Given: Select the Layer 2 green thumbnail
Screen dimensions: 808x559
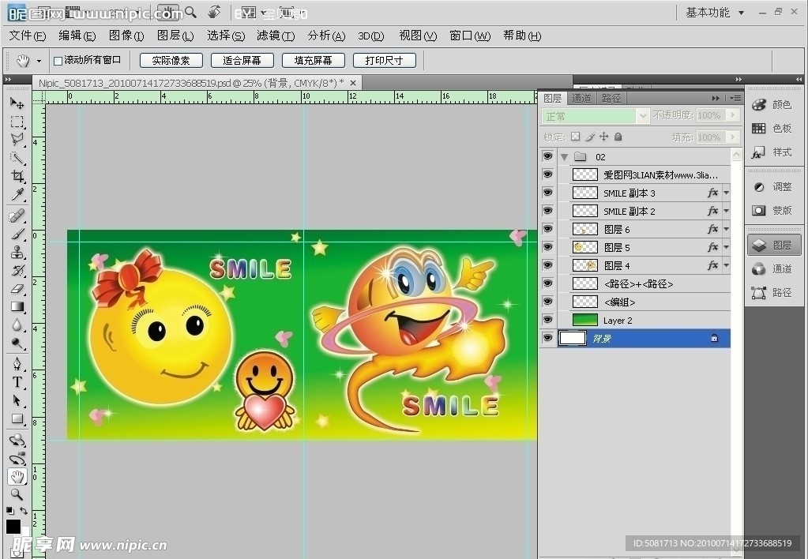Looking at the screenshot, I should (585, 320).
